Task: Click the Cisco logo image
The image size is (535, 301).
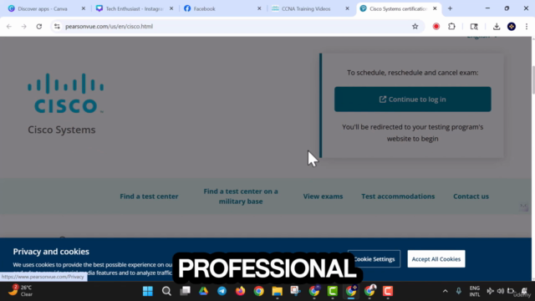Action: point(65,93)
